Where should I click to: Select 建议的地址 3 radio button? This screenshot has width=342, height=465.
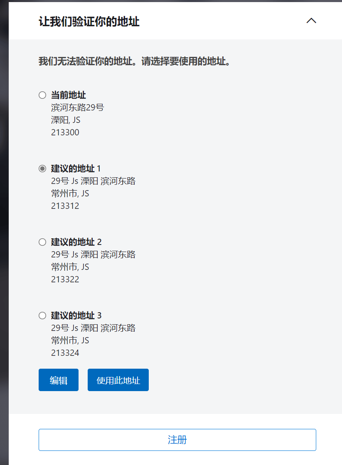tap(42, 316)
